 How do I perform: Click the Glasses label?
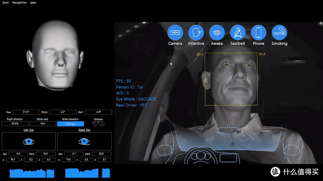tap(98, 119)
